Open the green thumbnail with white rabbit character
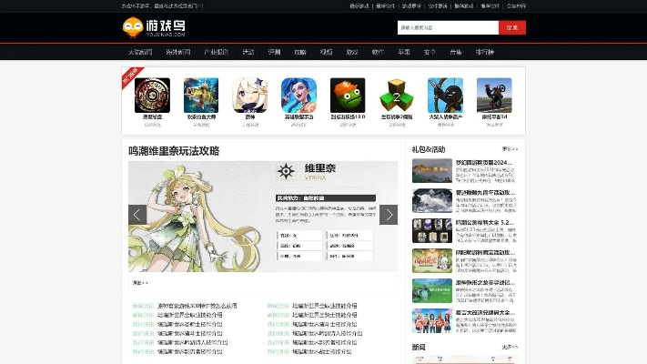 [432, 261]
